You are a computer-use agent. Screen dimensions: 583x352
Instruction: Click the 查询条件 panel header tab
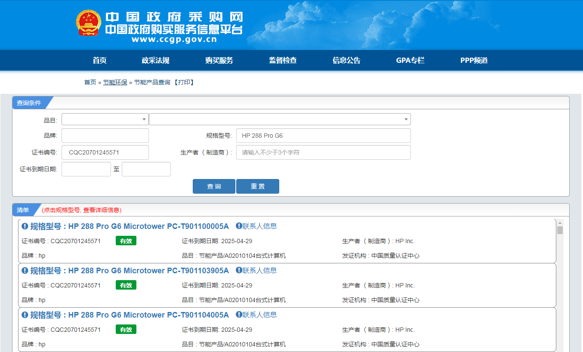point(29,103)
